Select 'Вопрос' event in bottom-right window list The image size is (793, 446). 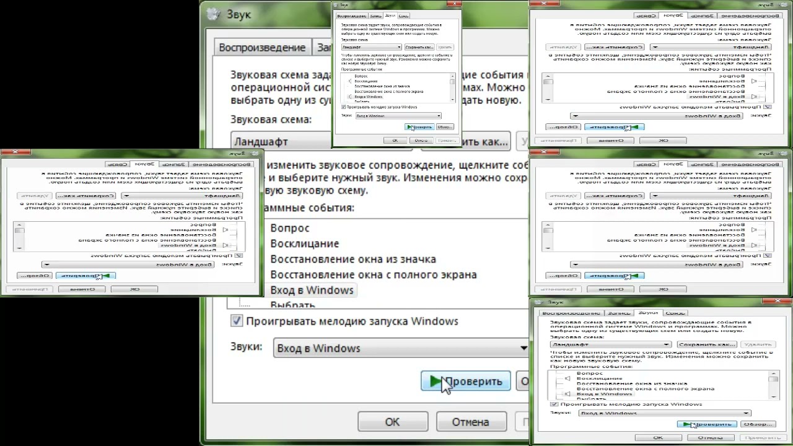tap(590, 374)
